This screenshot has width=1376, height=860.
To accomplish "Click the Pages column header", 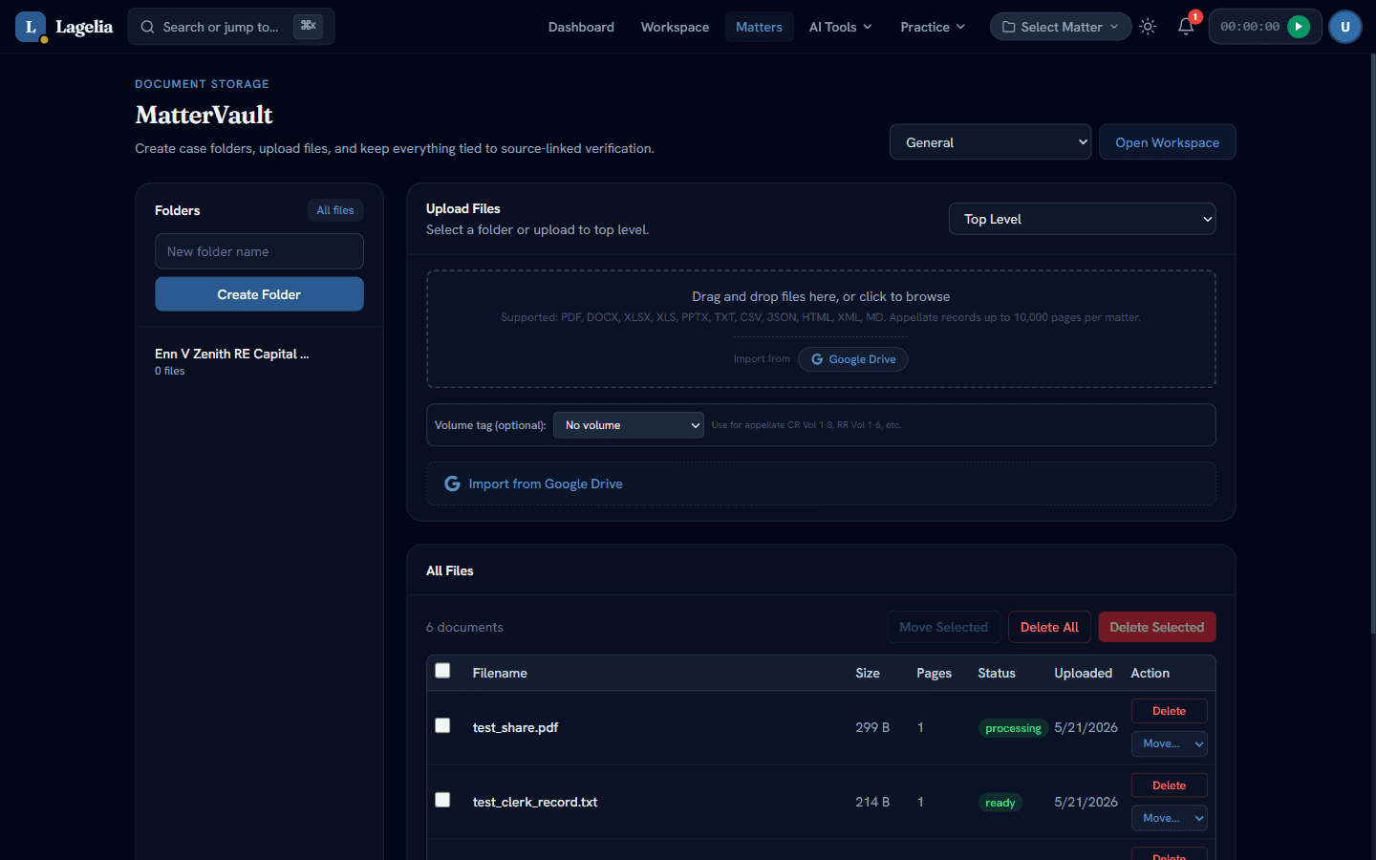I will tap(934, 673).
